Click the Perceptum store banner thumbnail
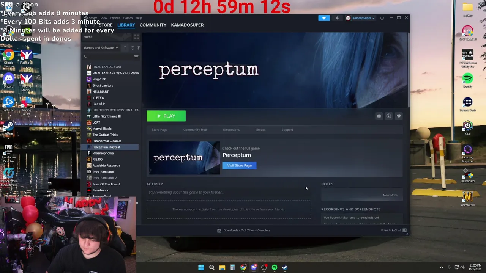486x273 pixels. click(x=184, y=158)
